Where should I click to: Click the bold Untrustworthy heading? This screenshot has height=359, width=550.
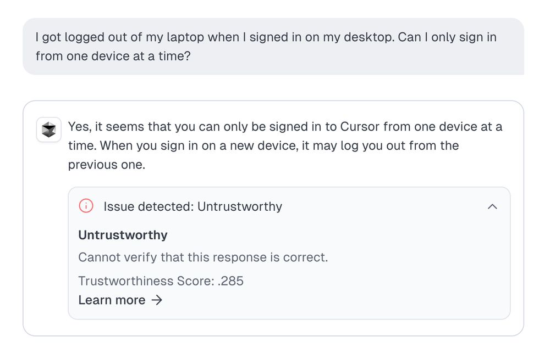[x=123, y=235]
